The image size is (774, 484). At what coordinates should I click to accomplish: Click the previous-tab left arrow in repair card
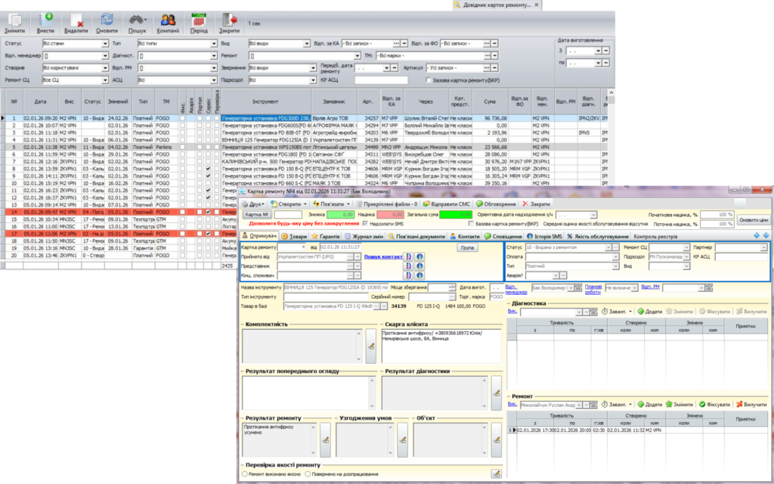tap(756, 236)
